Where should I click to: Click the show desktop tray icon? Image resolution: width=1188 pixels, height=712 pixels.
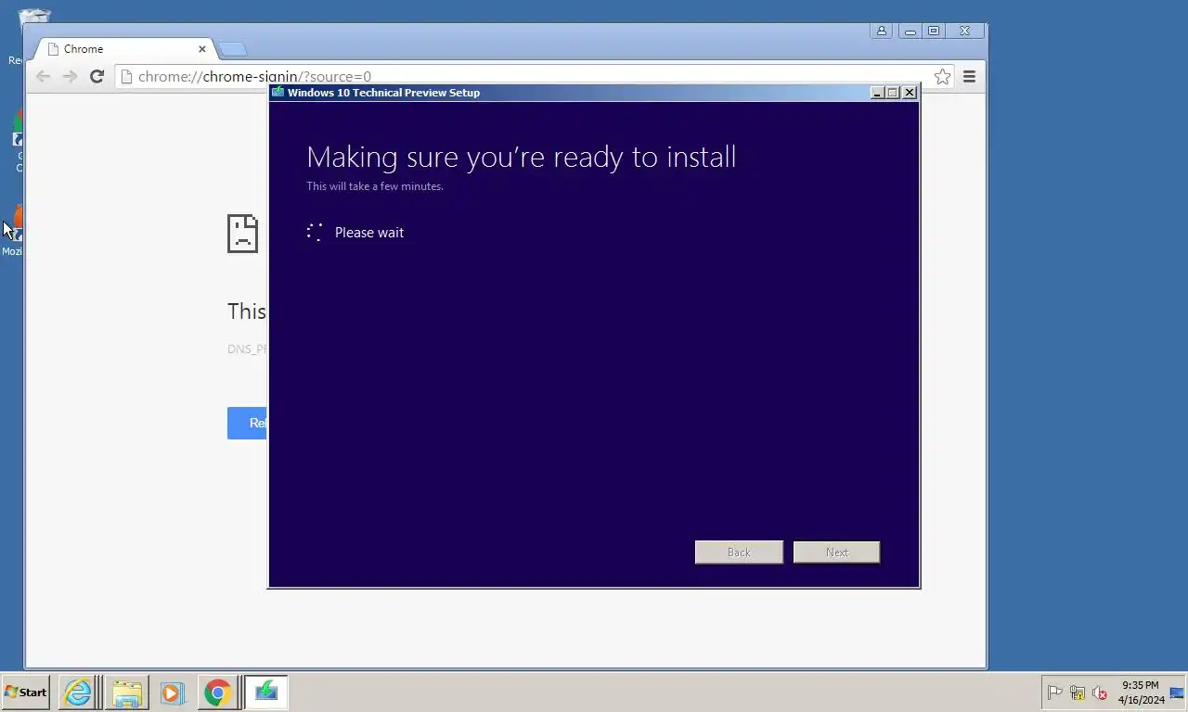1177,693
